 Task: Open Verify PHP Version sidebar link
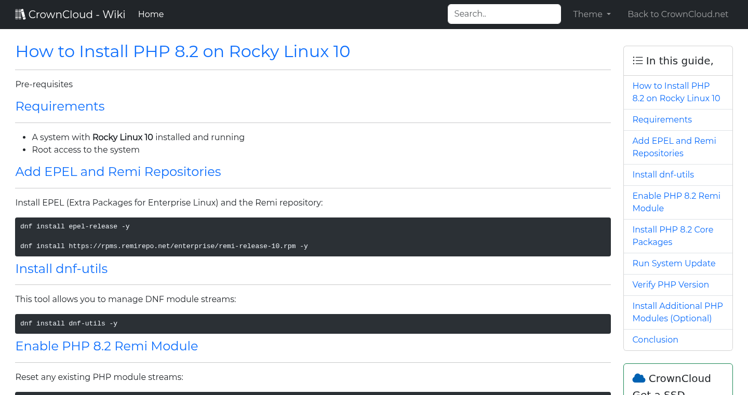coord(670,284)
